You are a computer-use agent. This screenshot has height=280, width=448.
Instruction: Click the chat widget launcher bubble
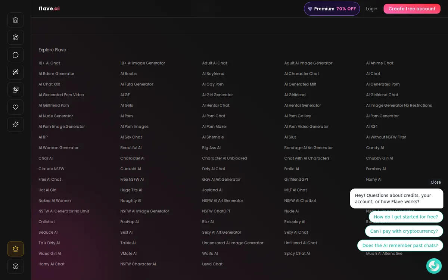pos(434,266)
